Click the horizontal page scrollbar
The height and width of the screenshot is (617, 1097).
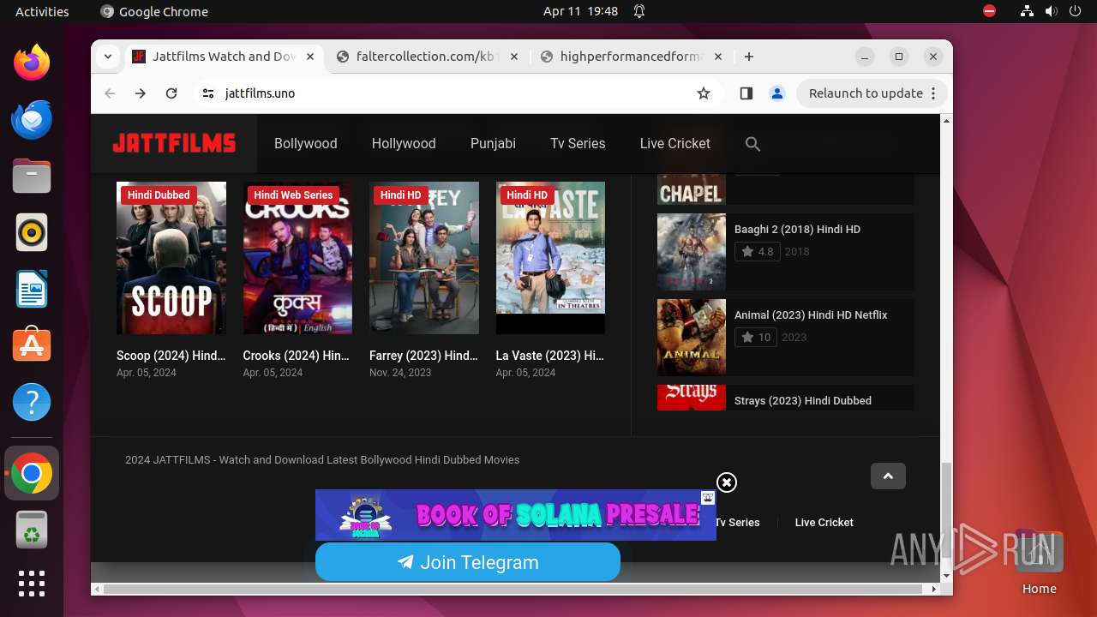(514, 589)
